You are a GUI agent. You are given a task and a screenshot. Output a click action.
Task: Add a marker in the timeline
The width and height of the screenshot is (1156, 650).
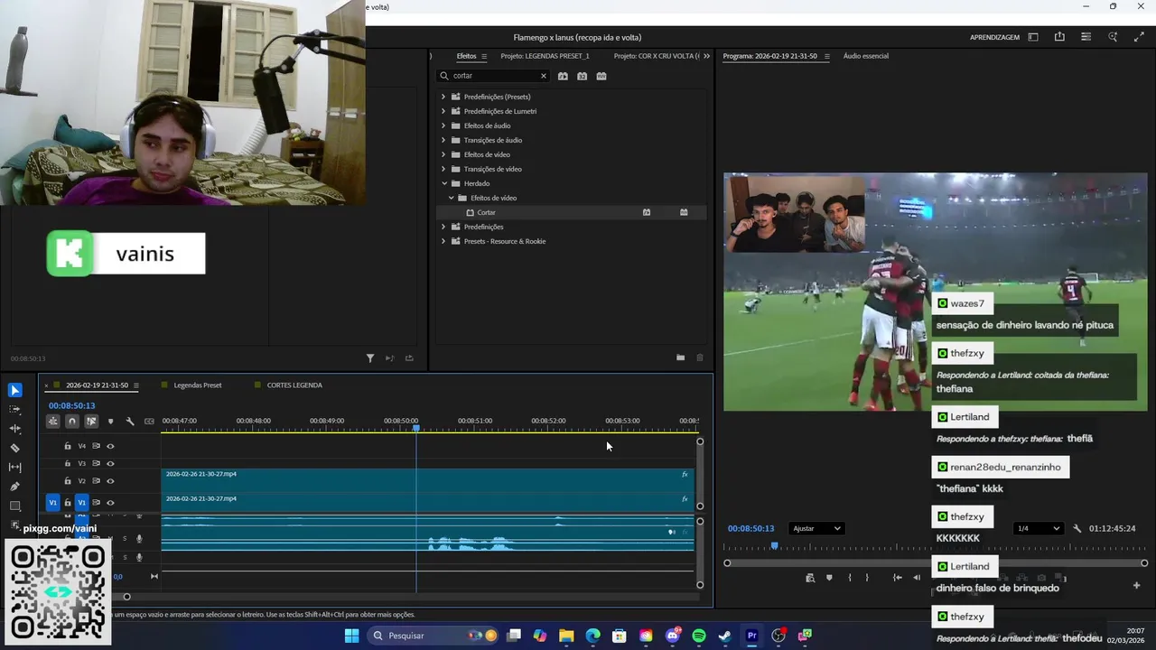point(111,422)
